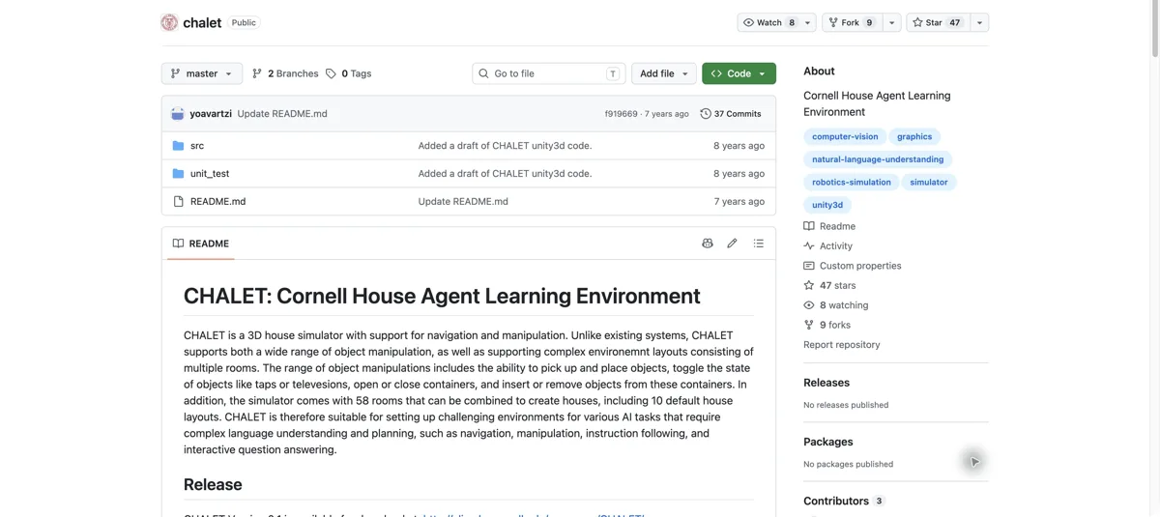Viewport: 1160px width, 517px height.
Task: Open the yoavartzi author link
Action: [211, 114]
